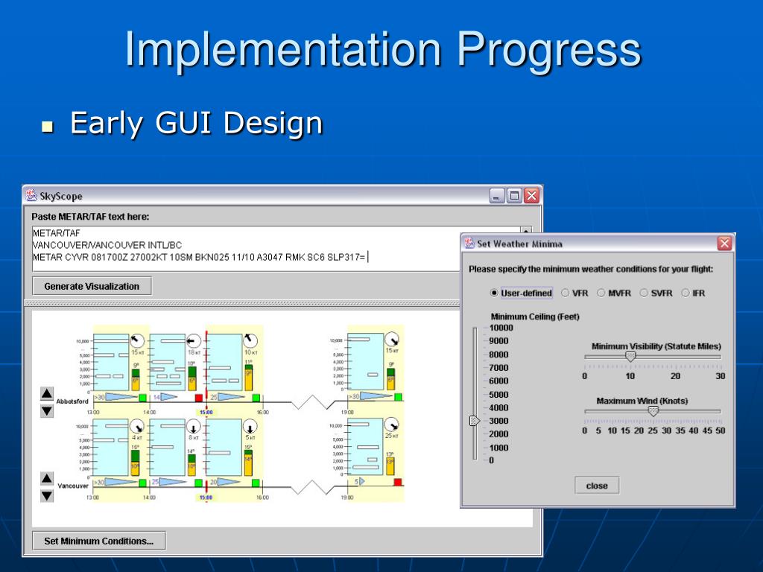This screenshot has height=572, width=763.
Task: Select the User-defined radio option
Action: 521,293
